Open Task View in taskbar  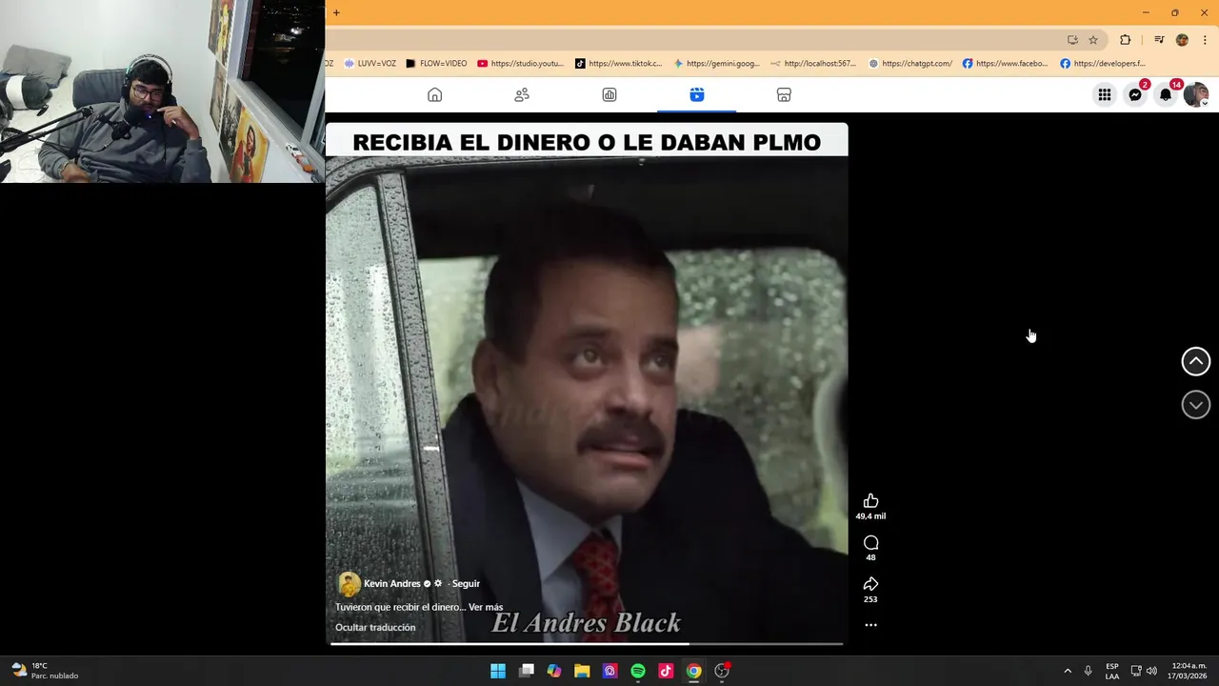coord(527,671)
